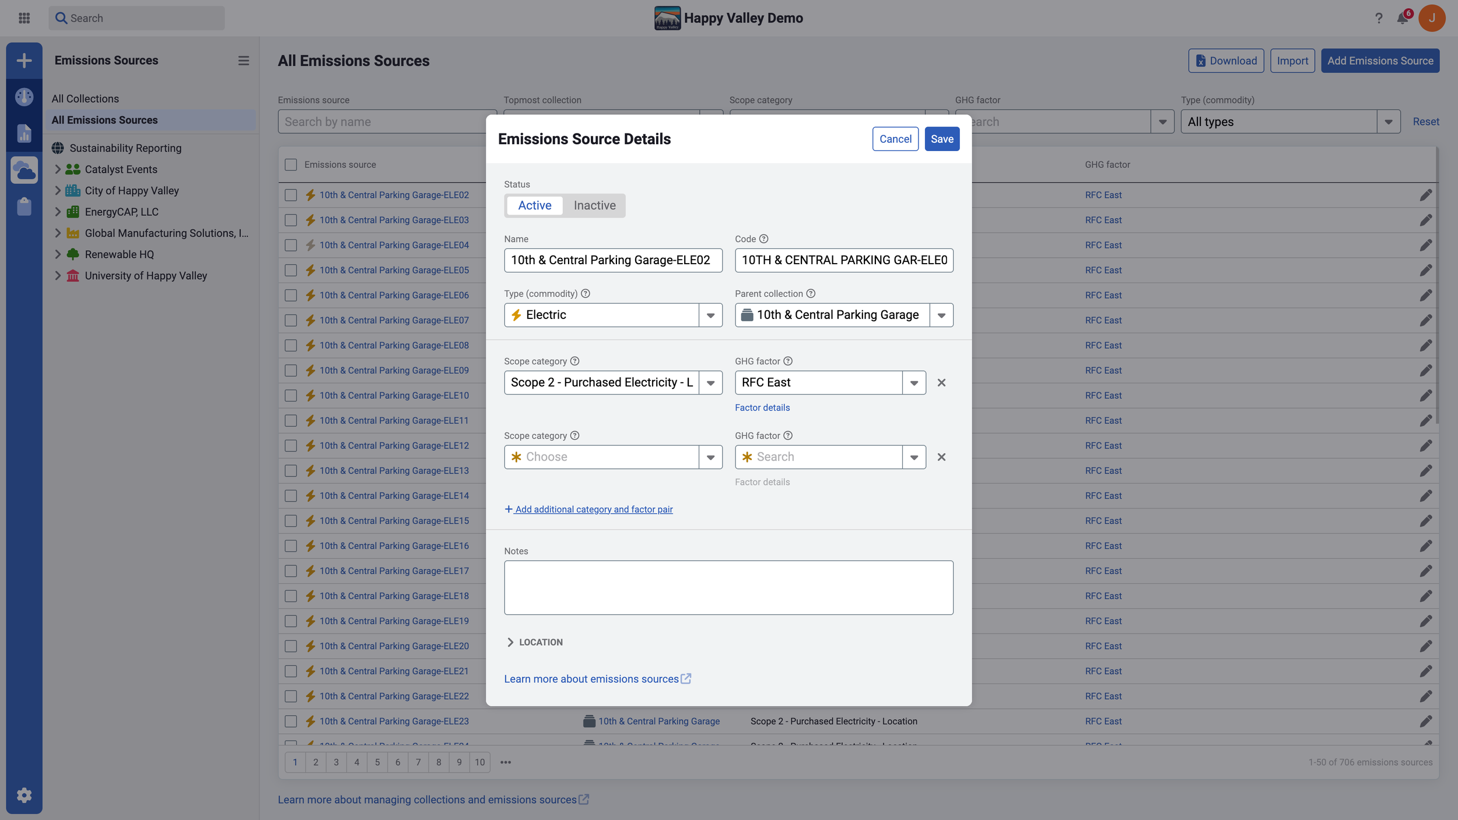Click the Save button

(941, 139)
